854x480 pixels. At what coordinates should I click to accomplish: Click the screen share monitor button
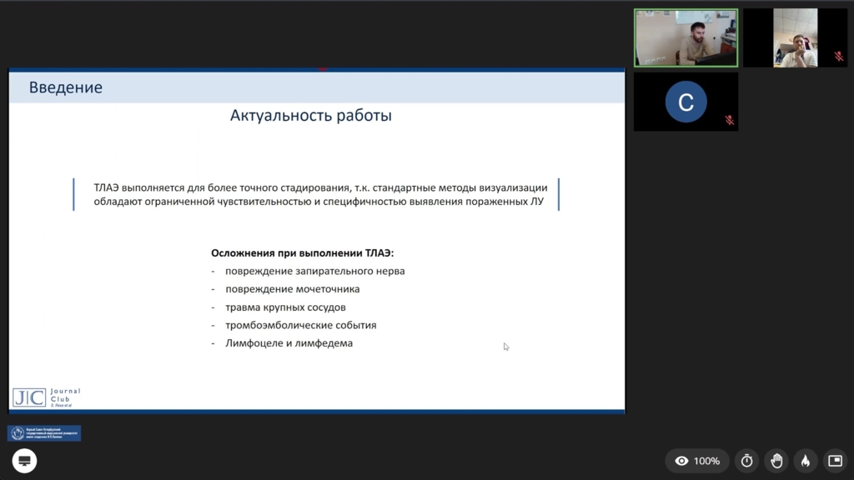point(24,461)
